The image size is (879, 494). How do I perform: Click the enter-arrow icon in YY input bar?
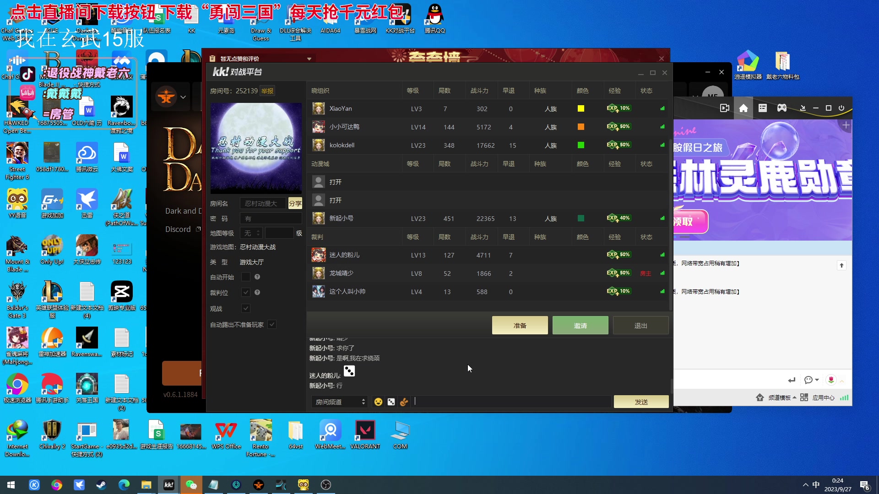792,380
